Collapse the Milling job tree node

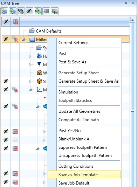point(23,39)
